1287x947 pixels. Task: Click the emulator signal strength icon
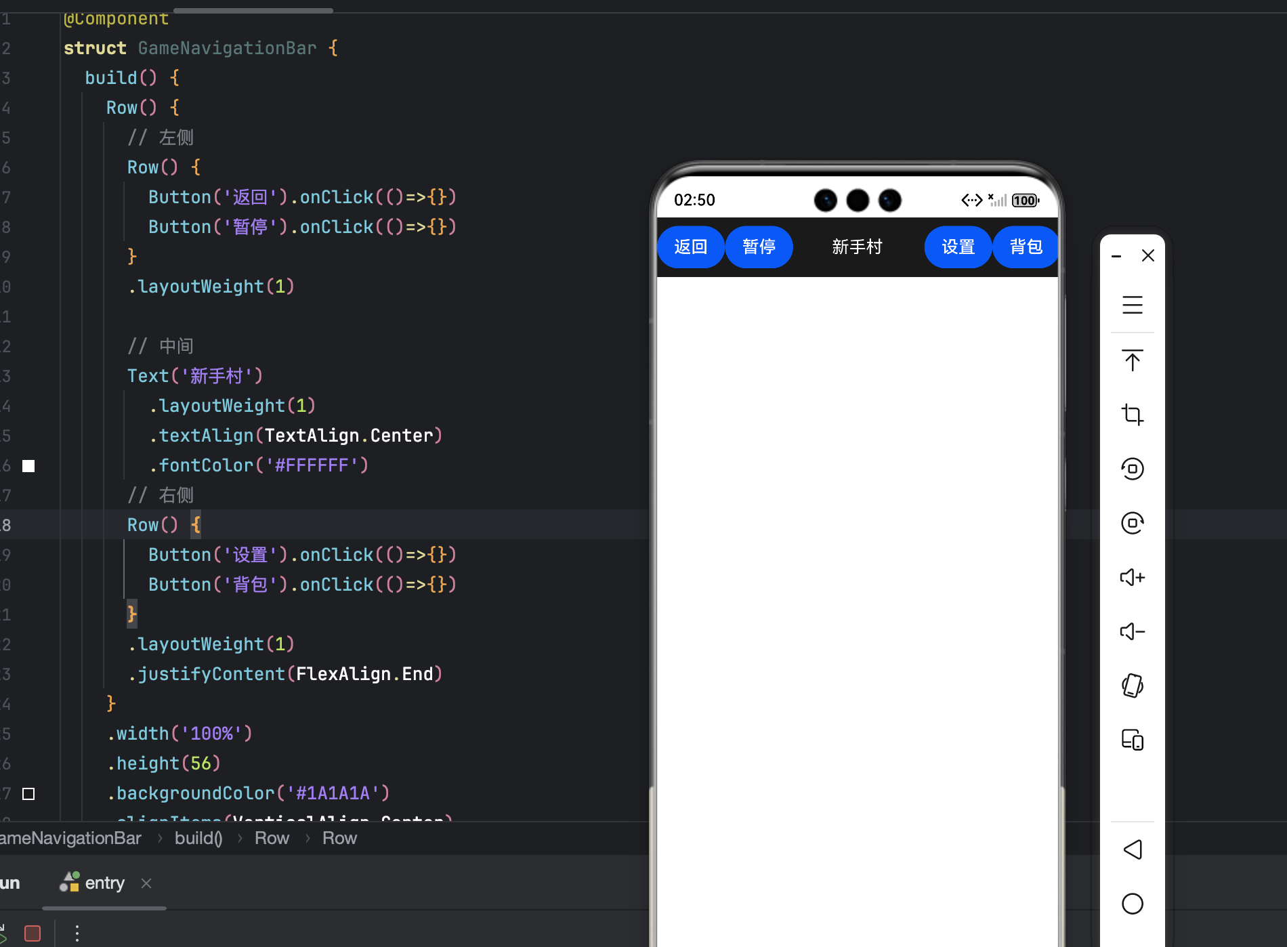(998, 200)
